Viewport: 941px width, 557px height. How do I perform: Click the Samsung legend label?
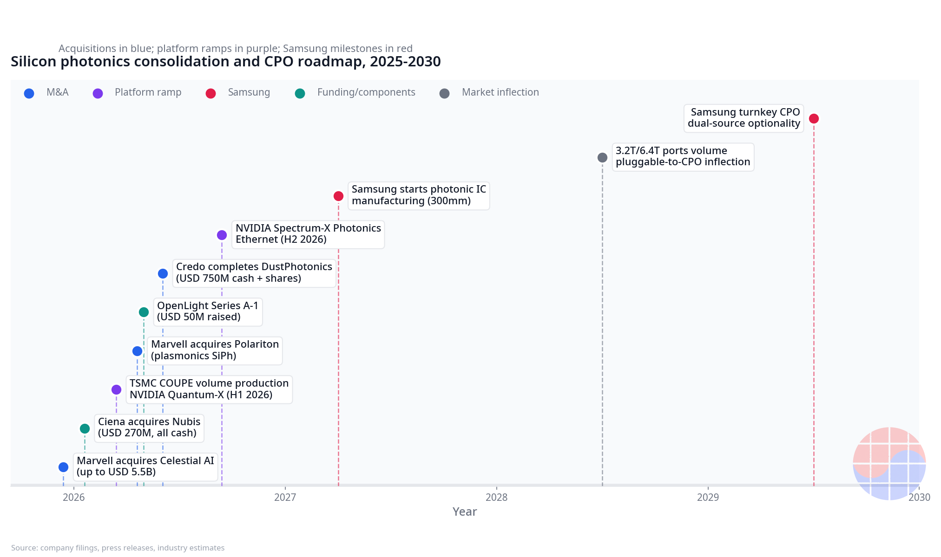[249, 92]
